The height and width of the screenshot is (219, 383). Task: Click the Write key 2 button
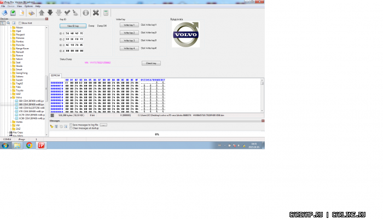129,33
